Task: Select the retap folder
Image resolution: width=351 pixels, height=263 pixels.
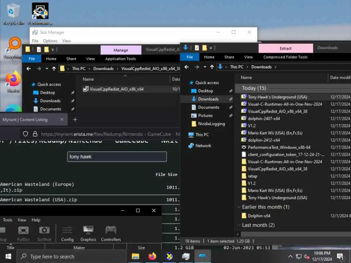Action: point(253,176)
